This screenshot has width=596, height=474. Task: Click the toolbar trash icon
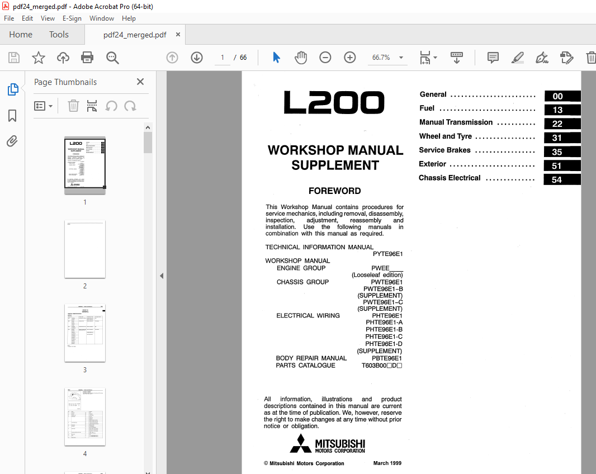point(590,58)
